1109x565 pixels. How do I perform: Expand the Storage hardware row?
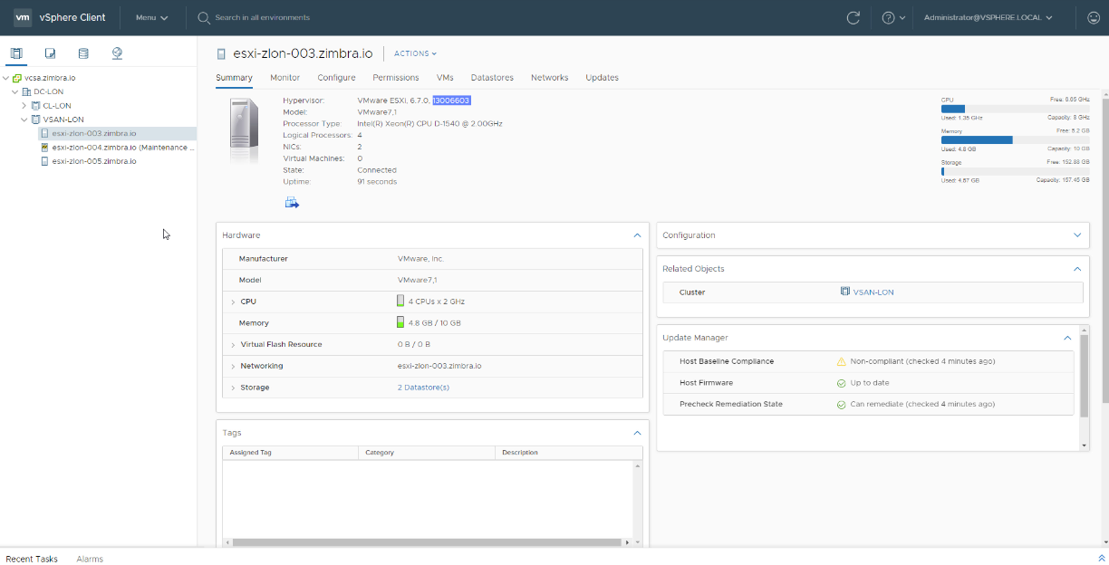click(233, 388)
